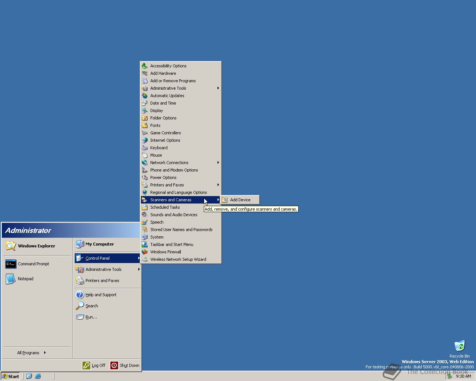Launch Windows Explorer from Start menu

click(x=38, y=246)
